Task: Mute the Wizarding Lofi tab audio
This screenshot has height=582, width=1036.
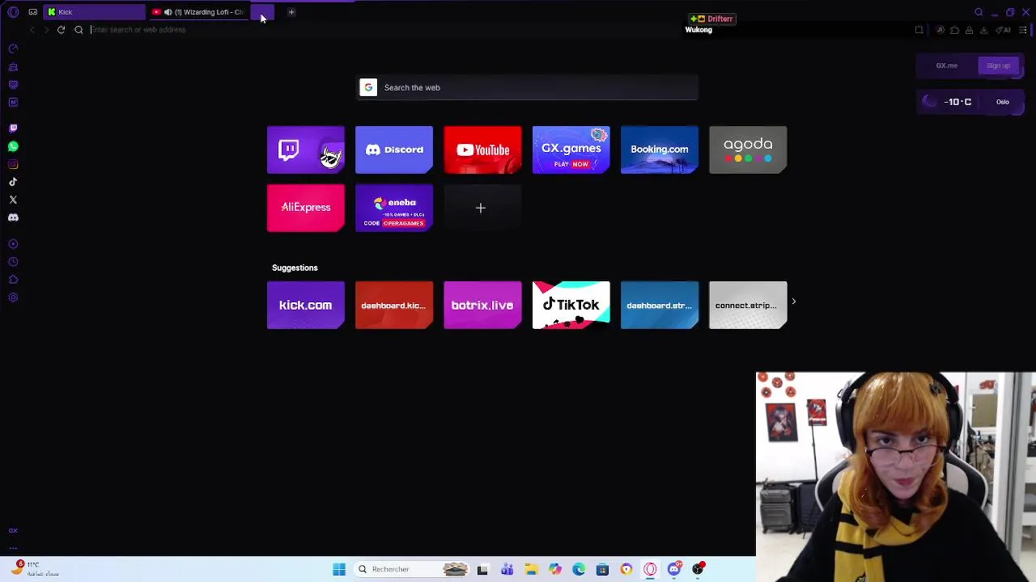Action: pyautogui.click(x=168, y=12)
